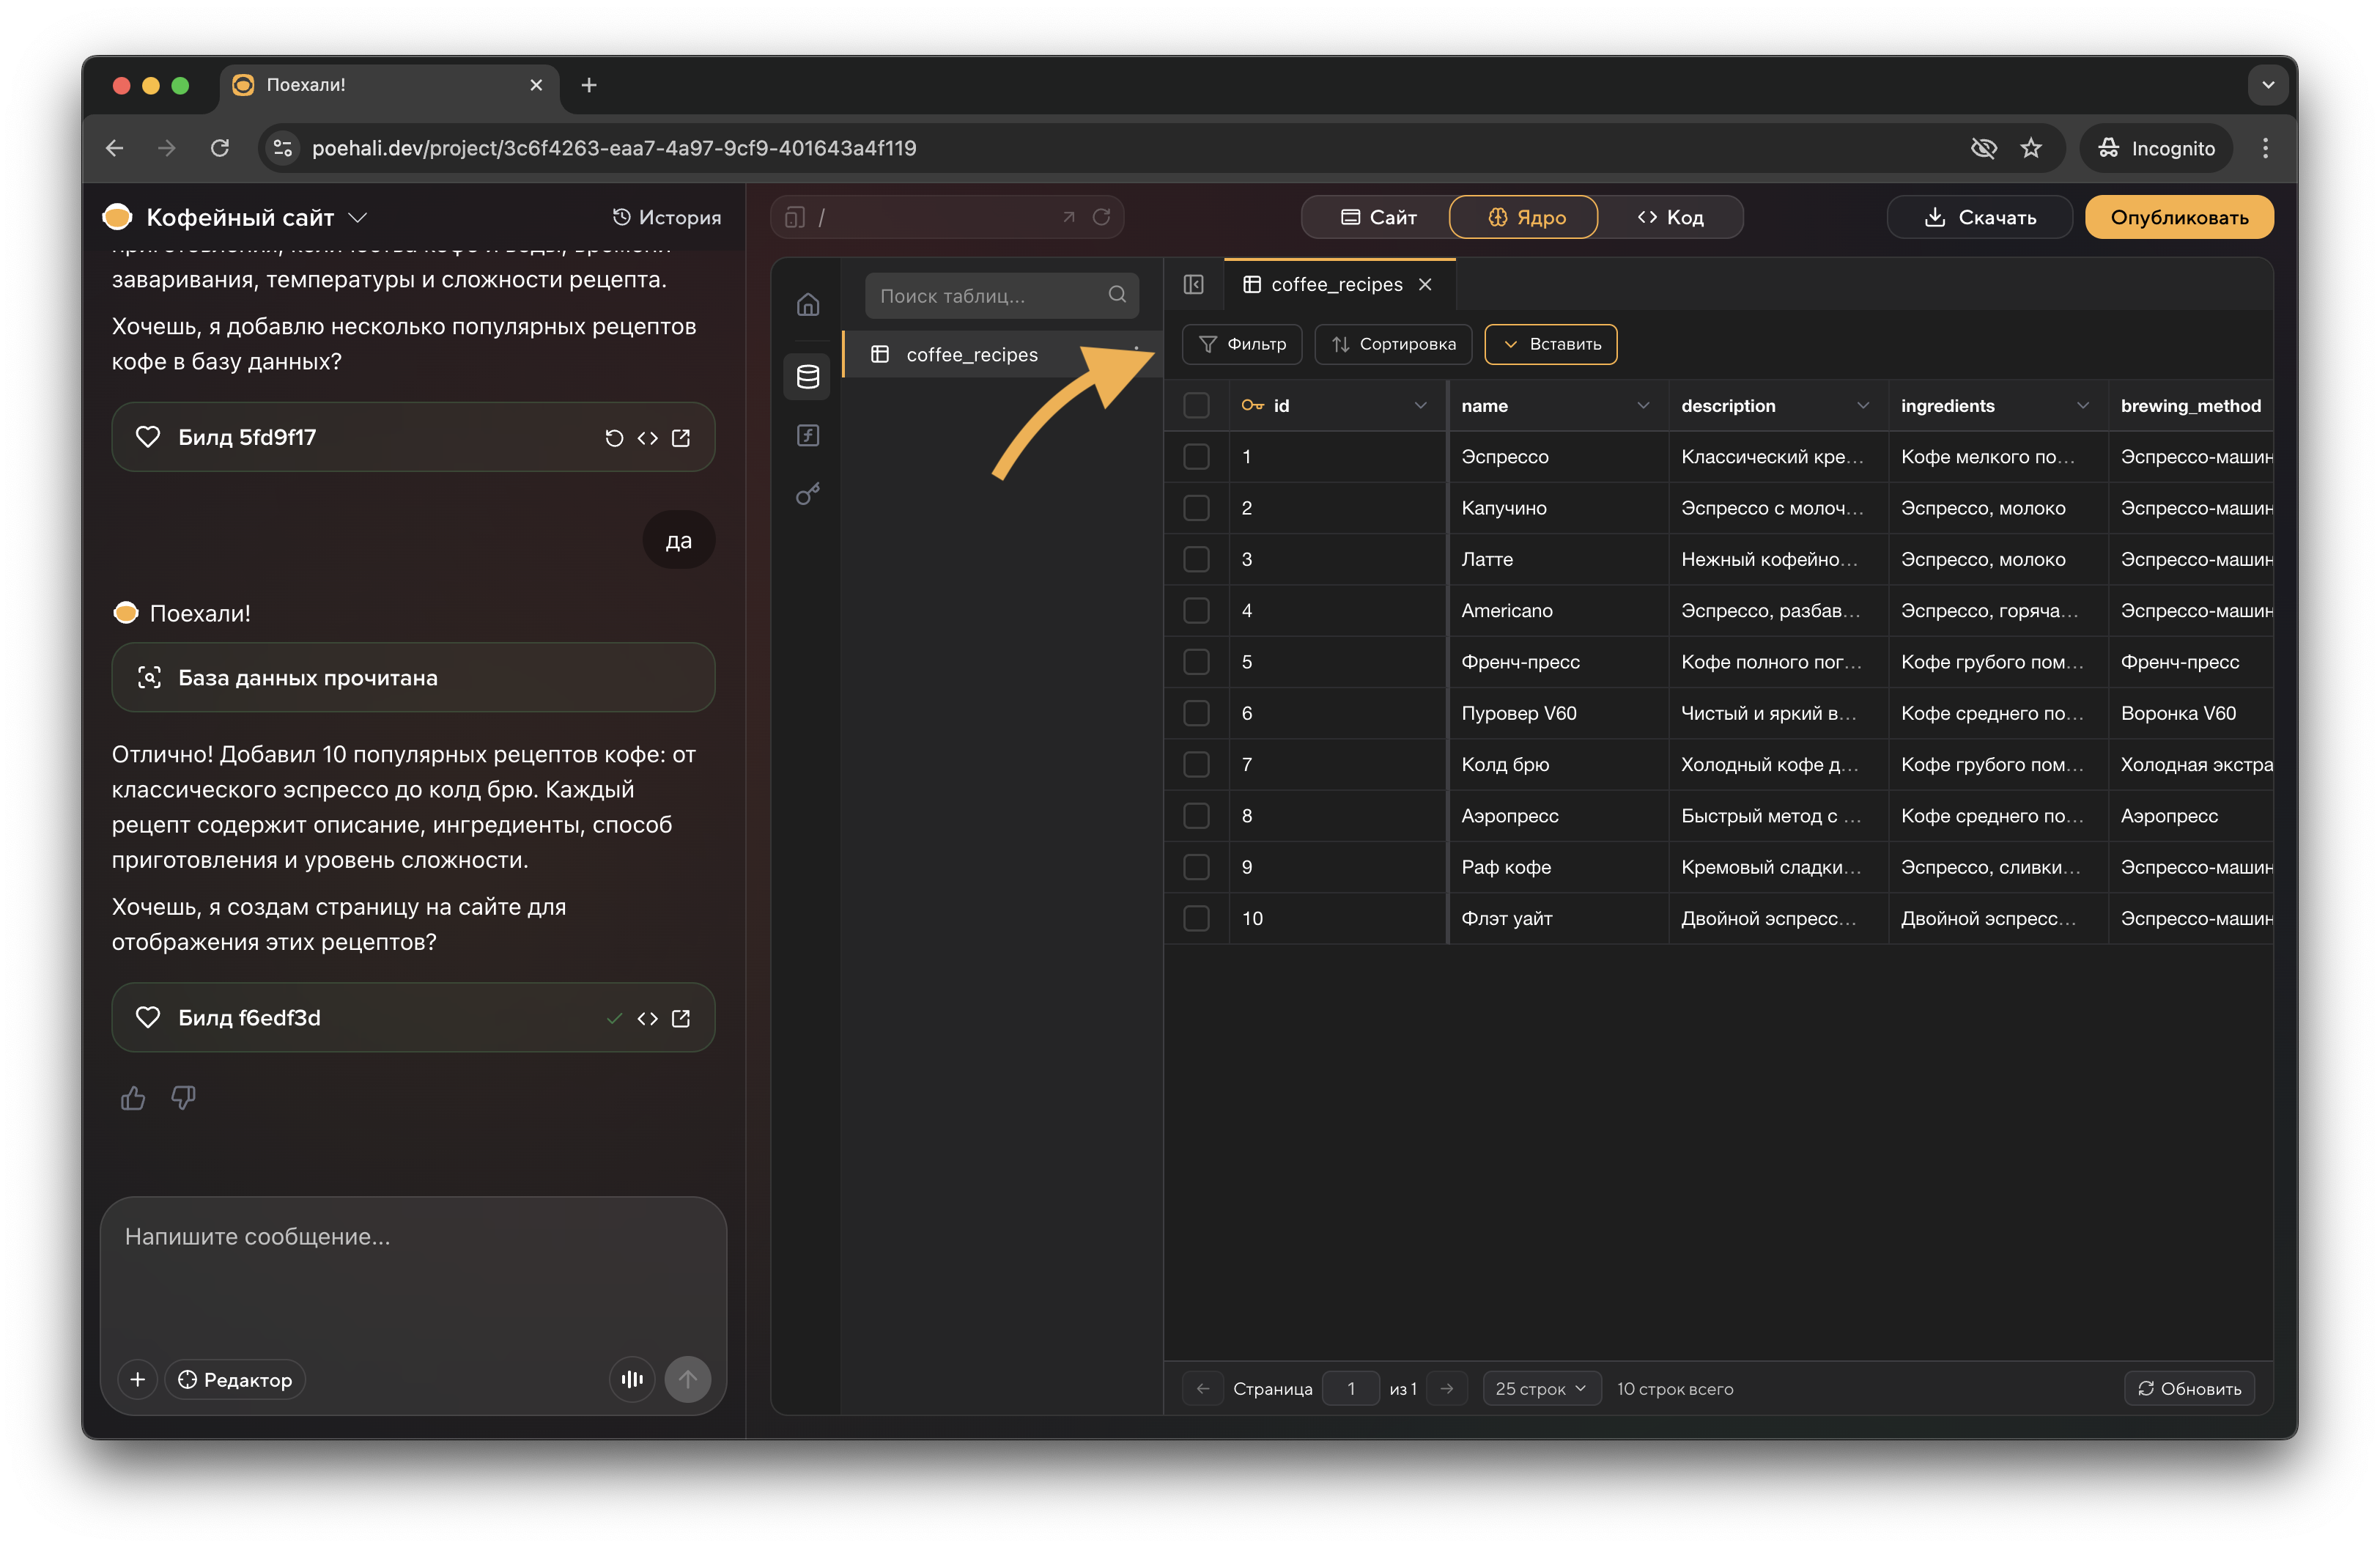2380x1548 pixels.
Task: Switch to the Код tab
Action: coord(1670,217)
